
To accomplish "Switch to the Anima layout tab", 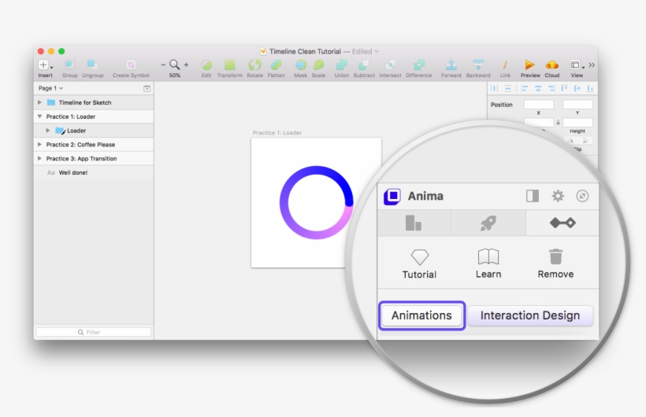I will (414, 223).
